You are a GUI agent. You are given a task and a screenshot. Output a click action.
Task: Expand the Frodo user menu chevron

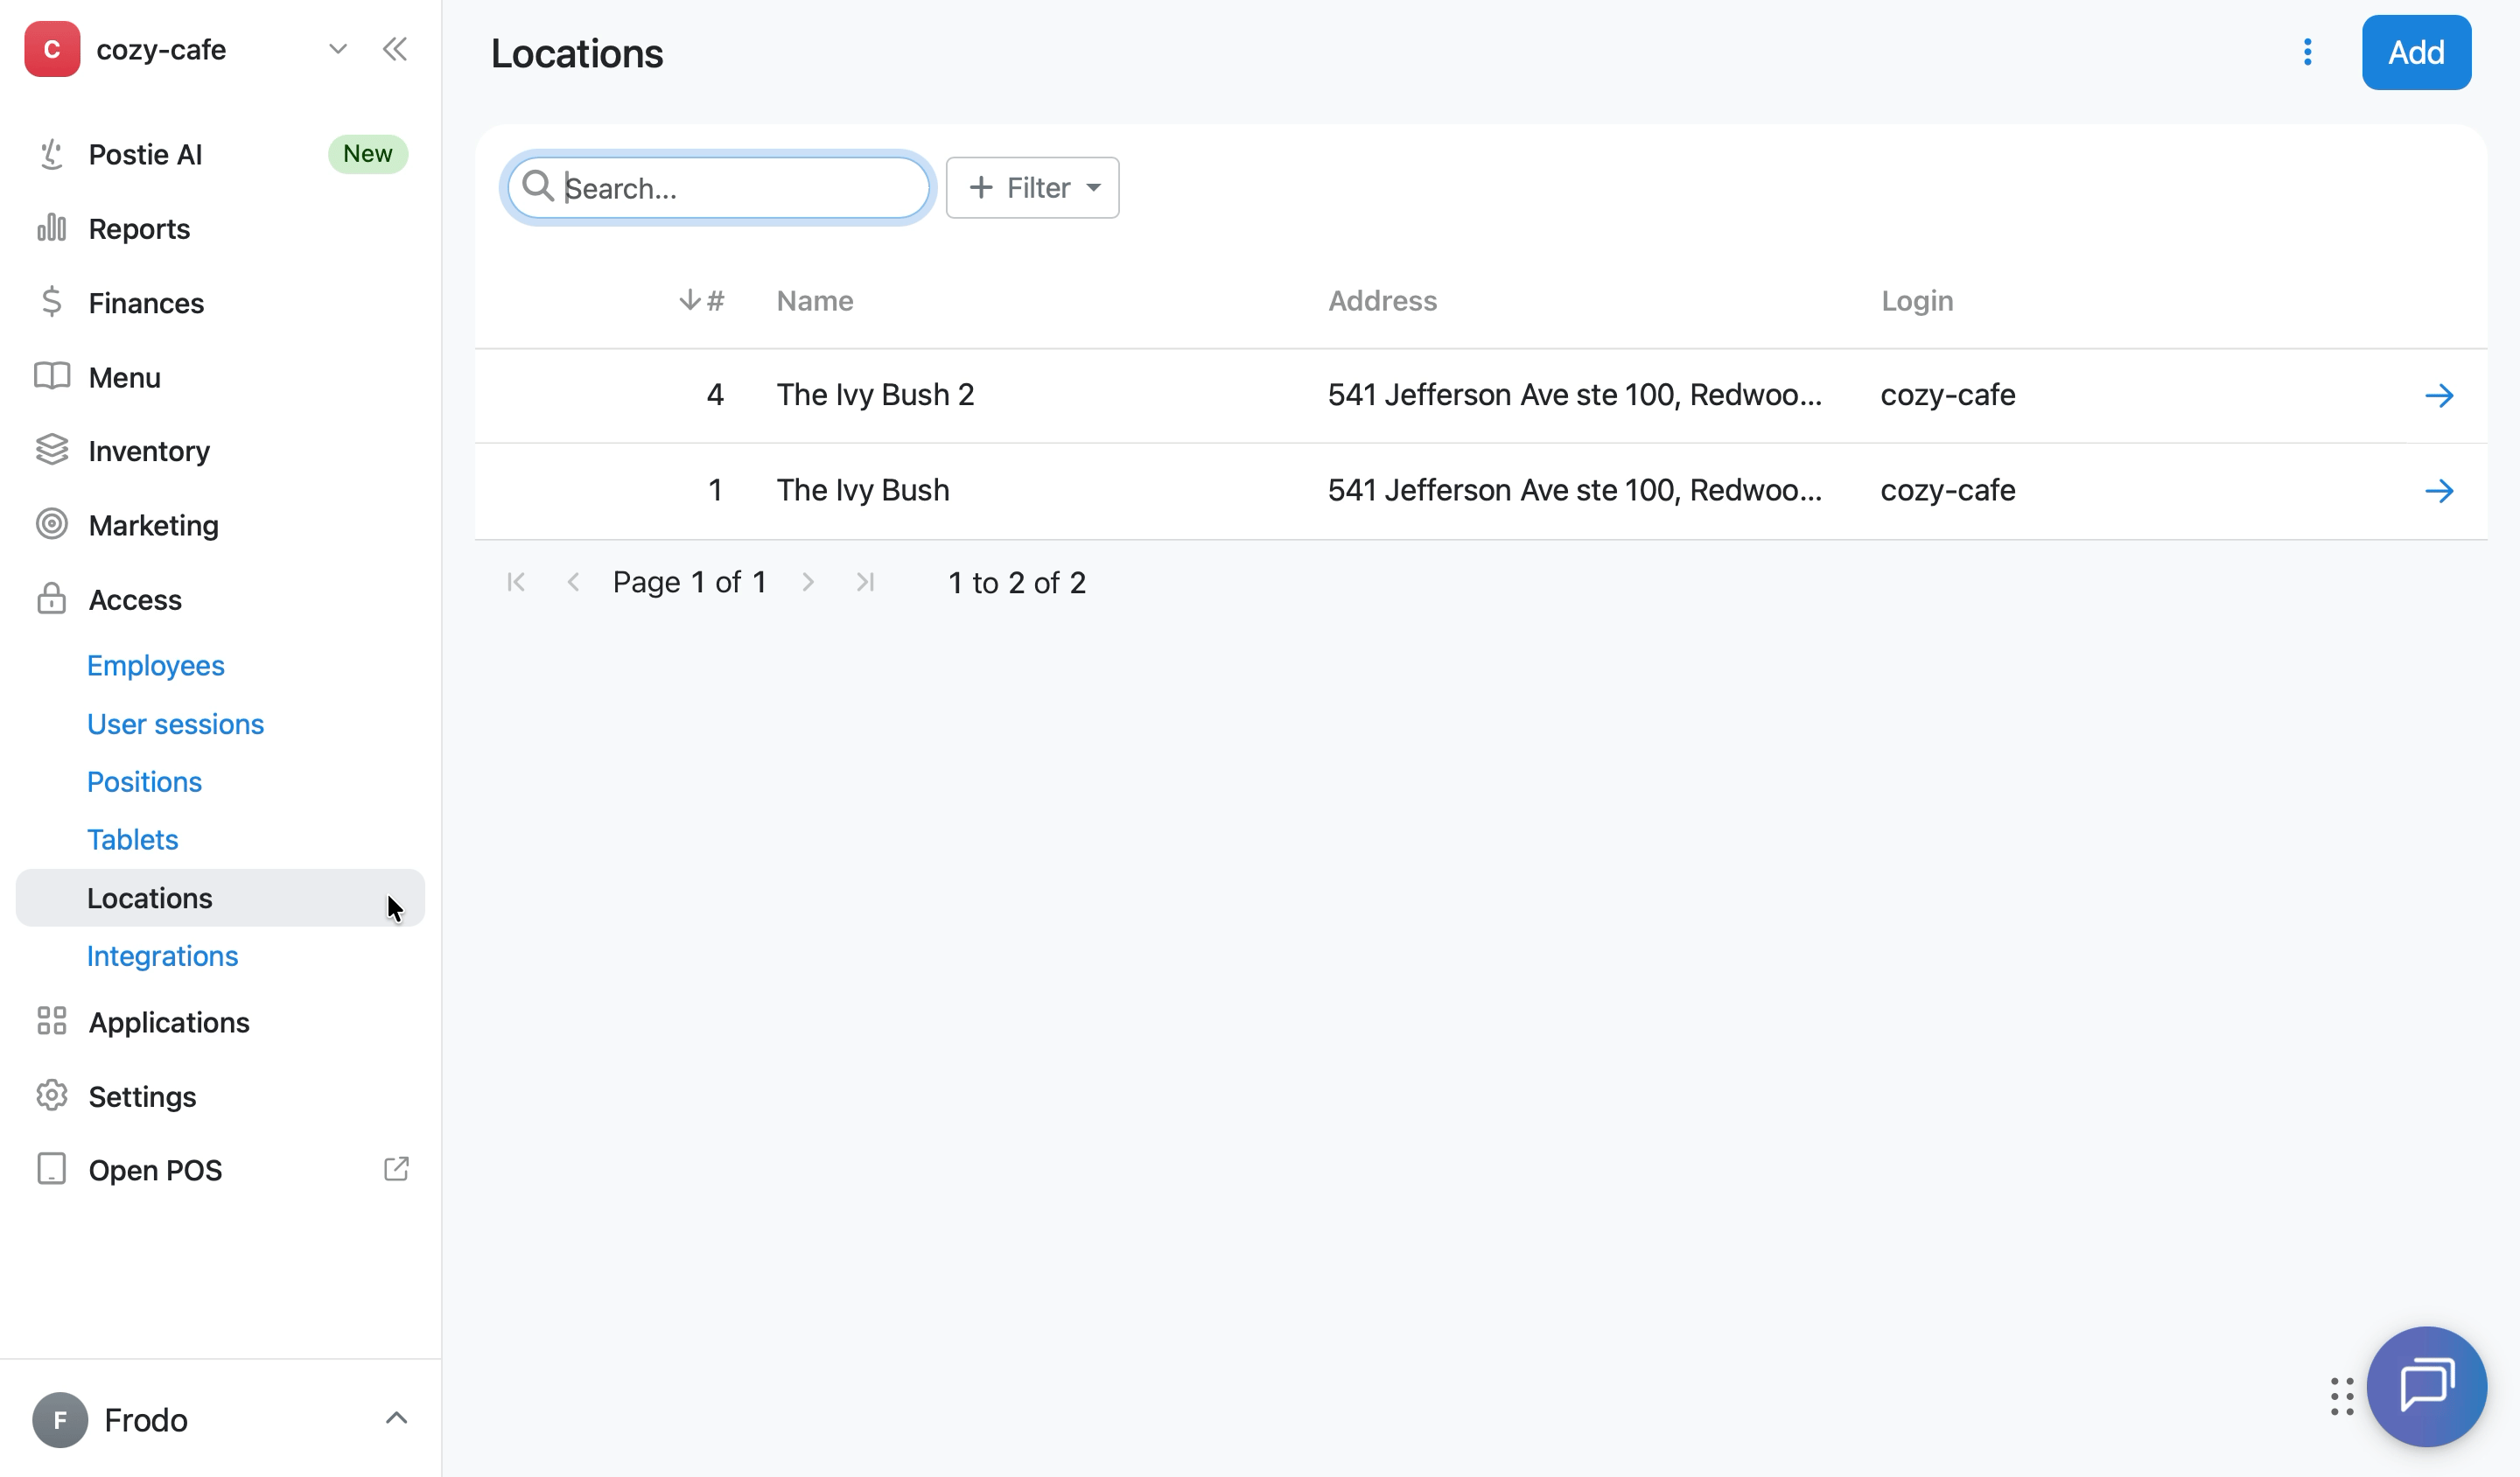click(x=397, y=1418)
